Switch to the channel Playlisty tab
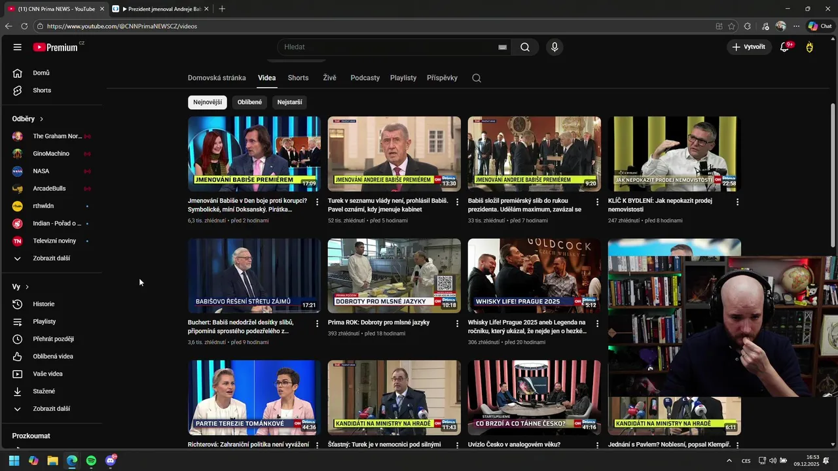Viewport: 838px width, 471px height. point(403,78)
